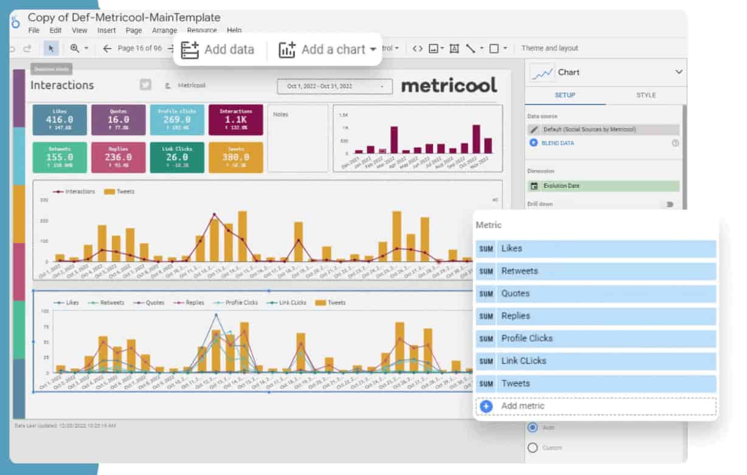Toggle the Drill down switch
Viewport: 747px width, 475px height.
tap(669, 205)
